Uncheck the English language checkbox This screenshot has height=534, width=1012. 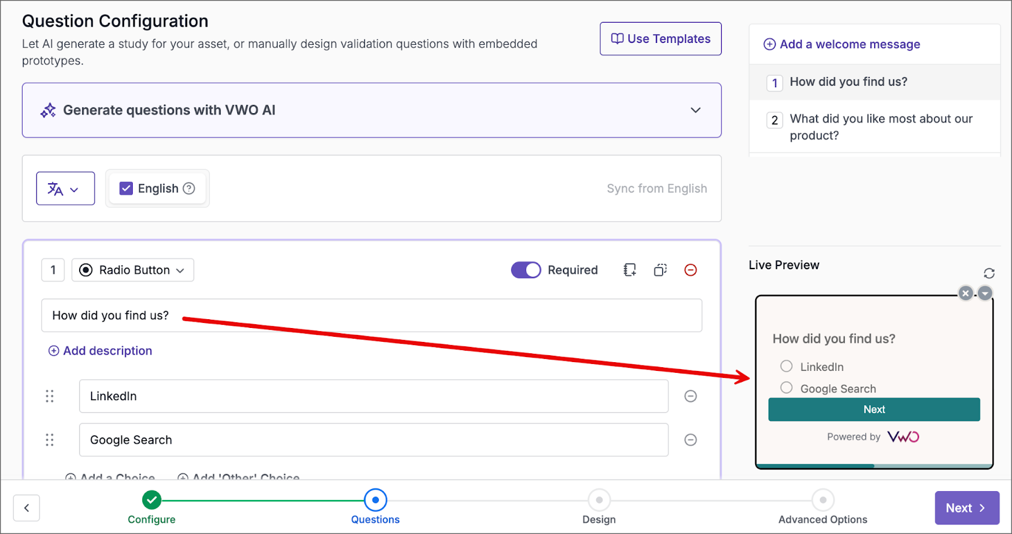(126, 188)
